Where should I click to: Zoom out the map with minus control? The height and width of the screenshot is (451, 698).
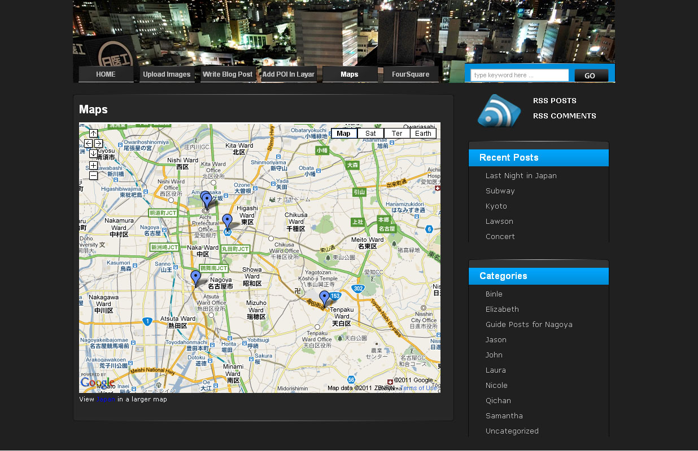click(x=93, y=175)
